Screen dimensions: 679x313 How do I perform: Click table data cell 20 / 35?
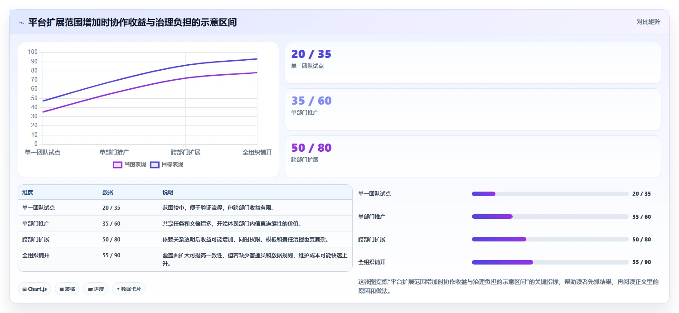[x=112, y=208]
